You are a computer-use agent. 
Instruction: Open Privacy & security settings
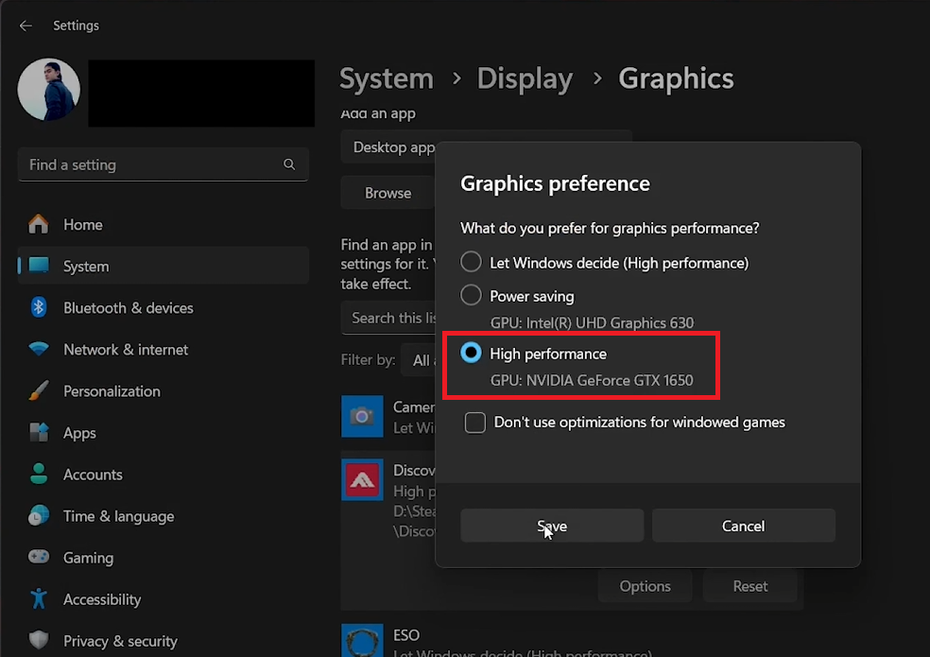pos(118,641)
